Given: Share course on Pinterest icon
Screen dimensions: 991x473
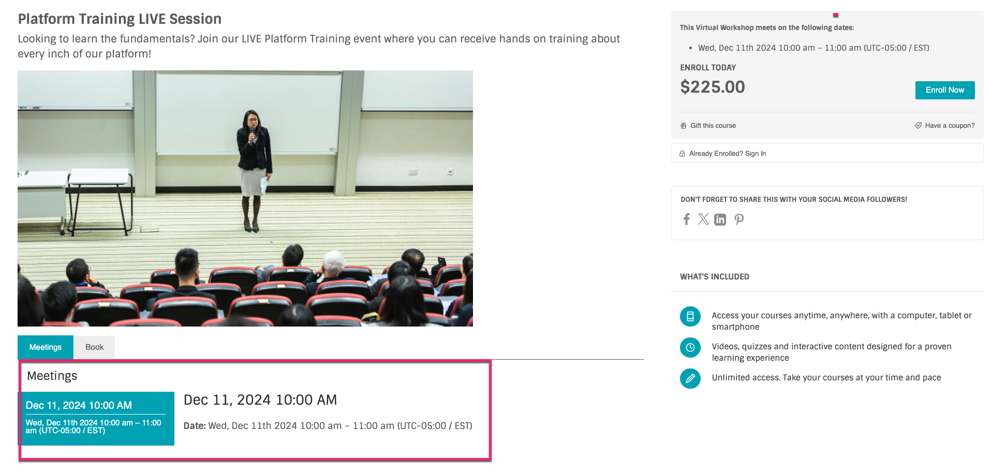Looking at the screenshot, I should pyautogui.click(x=739, y=219).
